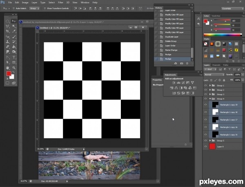Swap foreground and background colors
This screenshot has height=187, width=245.
tap(13, 72)
